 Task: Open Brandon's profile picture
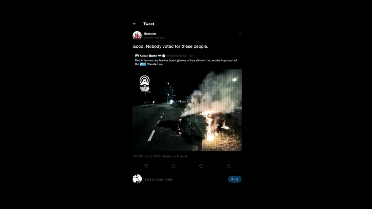[137, 36]
